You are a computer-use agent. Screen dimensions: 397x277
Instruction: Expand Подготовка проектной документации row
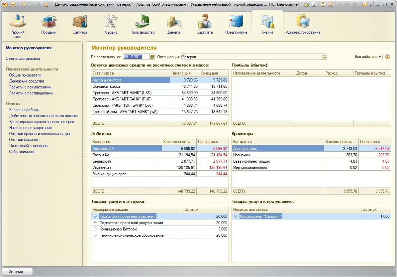click(95, 223)
